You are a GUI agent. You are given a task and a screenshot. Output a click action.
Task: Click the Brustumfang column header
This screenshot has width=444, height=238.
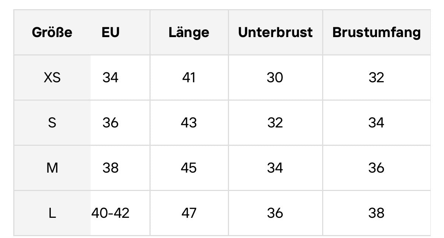[376, 33]
